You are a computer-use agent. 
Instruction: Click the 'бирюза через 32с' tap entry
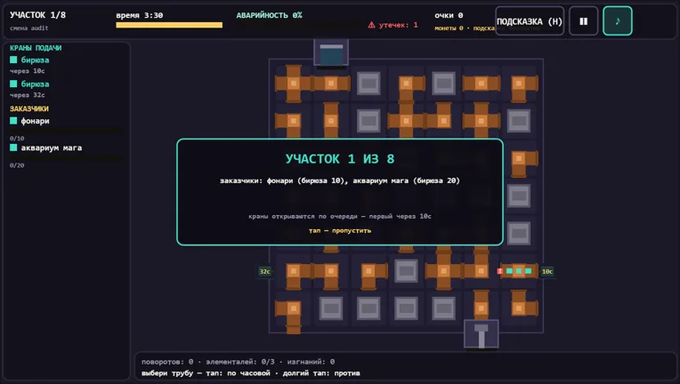pos(29,89)
